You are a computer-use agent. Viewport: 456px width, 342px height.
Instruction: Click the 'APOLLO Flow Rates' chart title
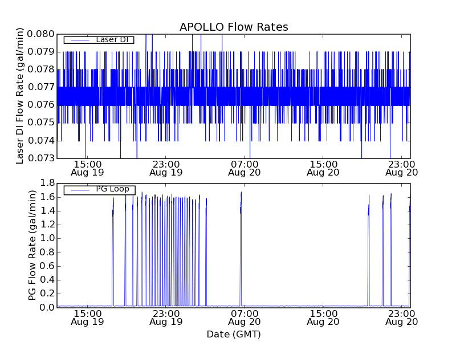(234, 27)
